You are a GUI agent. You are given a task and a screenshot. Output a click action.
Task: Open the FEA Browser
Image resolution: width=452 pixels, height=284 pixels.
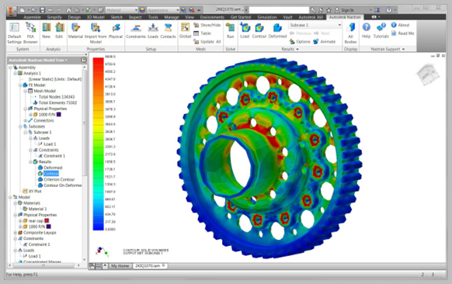(x=30, y=33)
